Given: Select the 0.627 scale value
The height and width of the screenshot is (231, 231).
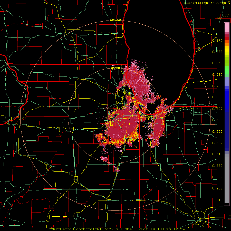Looking at the screenshot, I should point(217,109).
